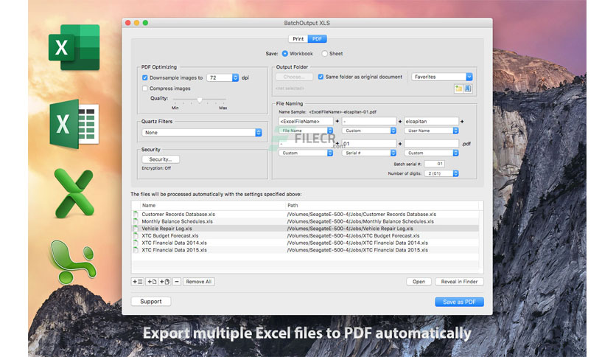This screenshot has width=616, height=357.
Task: Click the add folder to favorites icon
Action: (458, 89)
